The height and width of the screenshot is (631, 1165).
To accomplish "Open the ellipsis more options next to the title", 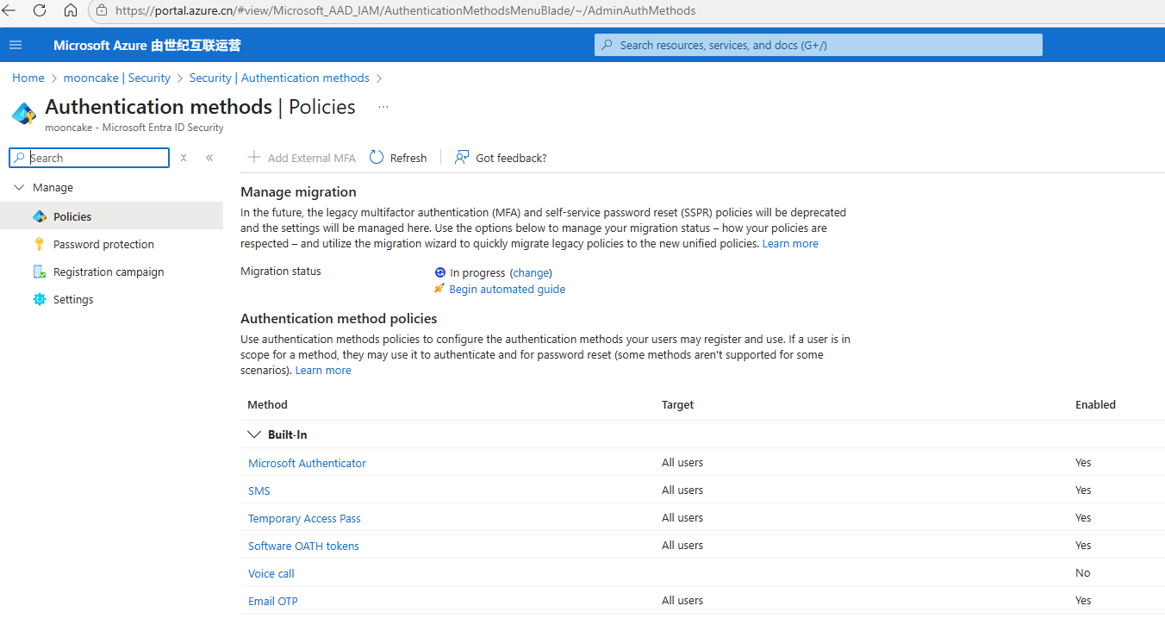I will tap(383, 107).
